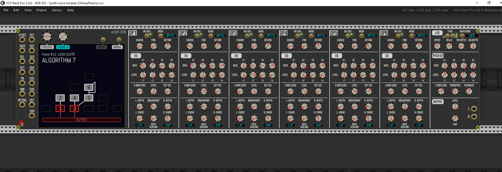
Task: Click the RETRIG. input jack
Action: click(x=22, y=105)
